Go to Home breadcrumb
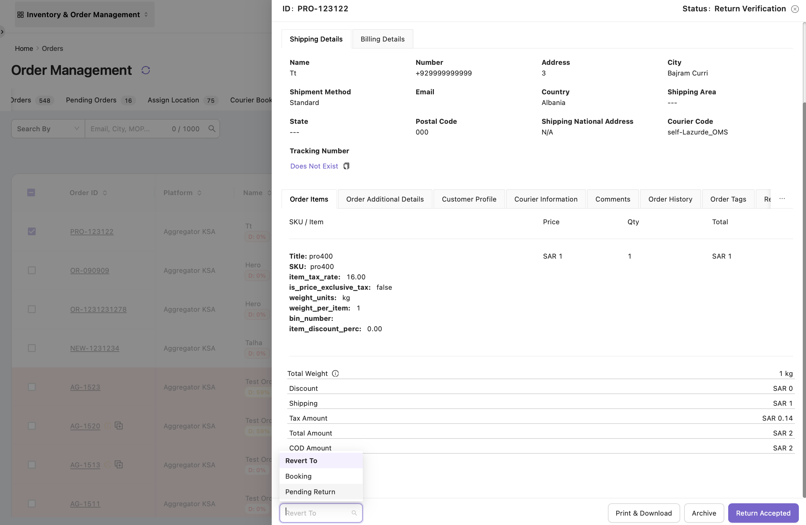The height and width of the screenshot is (525, 806). pos(24,48)
